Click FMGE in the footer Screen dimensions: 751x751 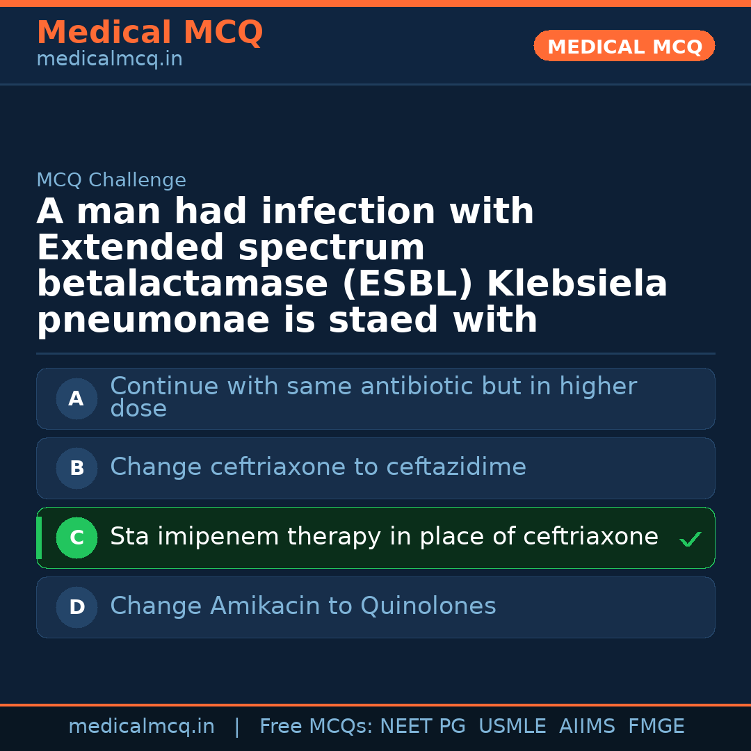point(656,727)
